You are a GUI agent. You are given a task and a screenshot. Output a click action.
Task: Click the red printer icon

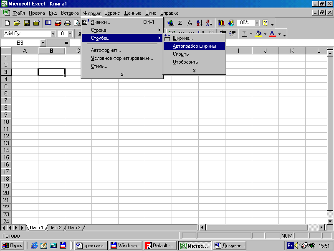click(58, 23)
